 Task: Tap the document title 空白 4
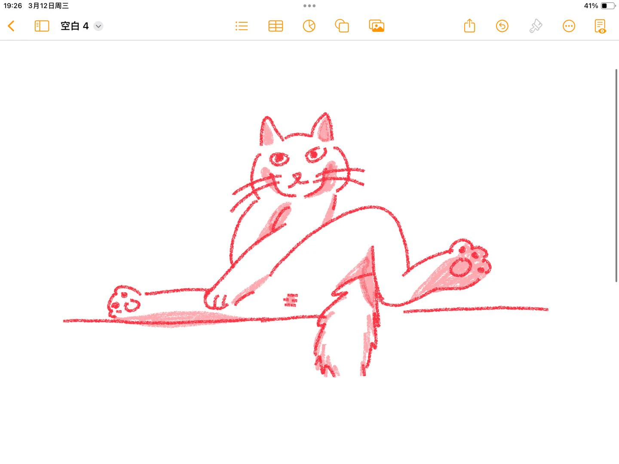74,26
